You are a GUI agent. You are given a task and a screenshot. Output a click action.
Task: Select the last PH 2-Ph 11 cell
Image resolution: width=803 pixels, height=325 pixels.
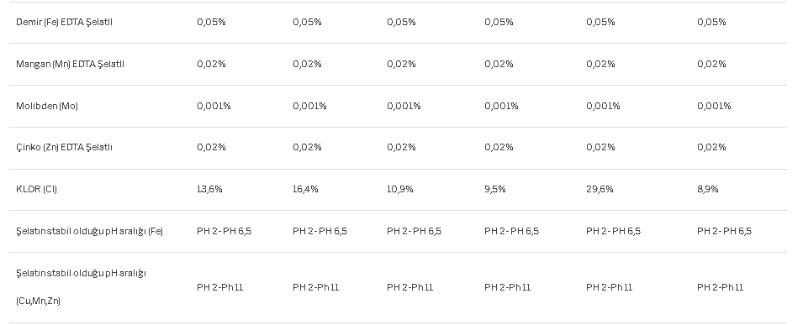720,288
